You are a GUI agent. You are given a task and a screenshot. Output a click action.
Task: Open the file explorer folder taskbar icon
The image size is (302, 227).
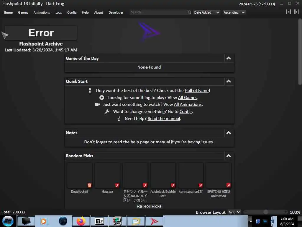[136, 221]
